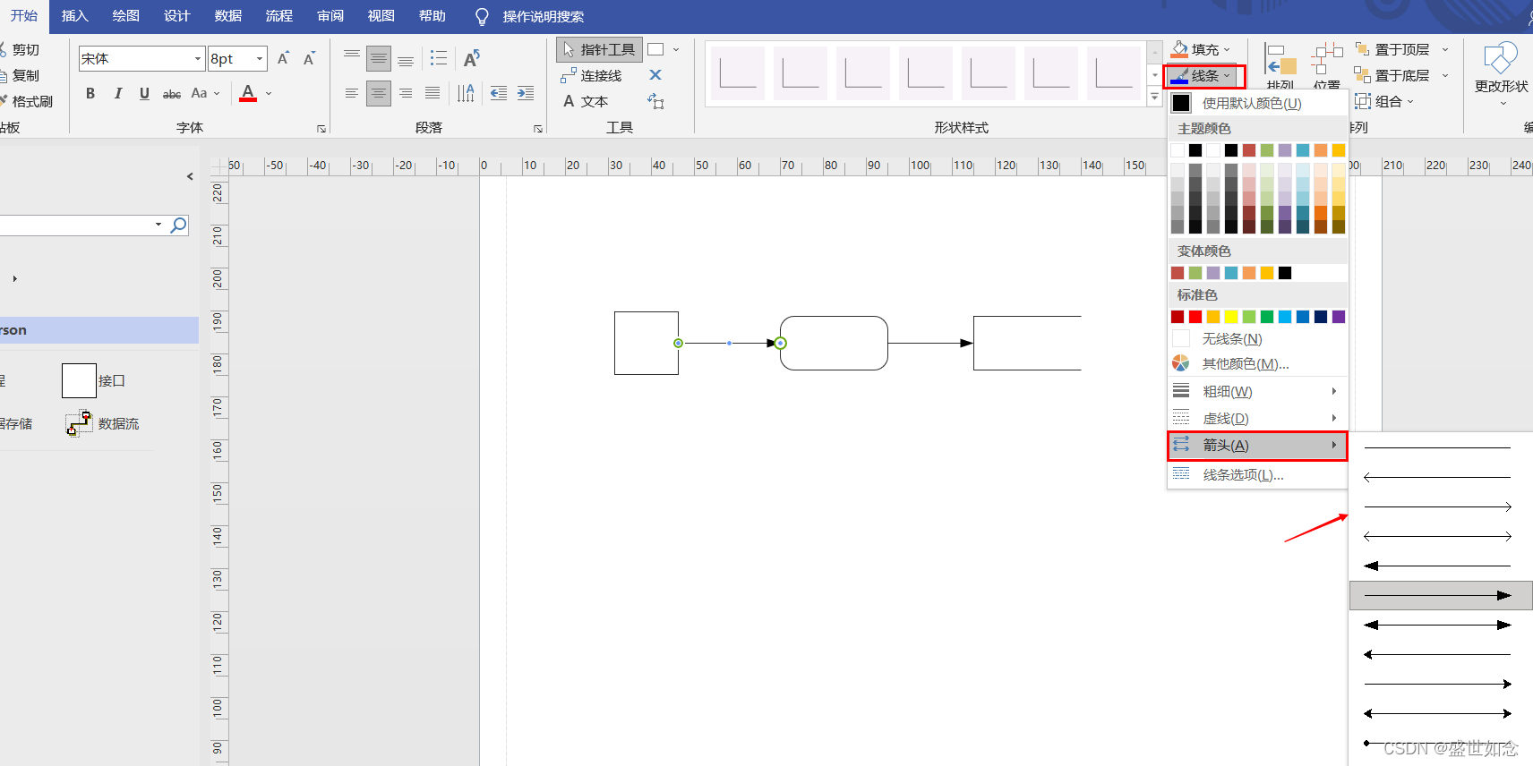Expand Bring to Front (置于顶层) arrow
Screen dimensions: 1533x766
(1445, 50)
